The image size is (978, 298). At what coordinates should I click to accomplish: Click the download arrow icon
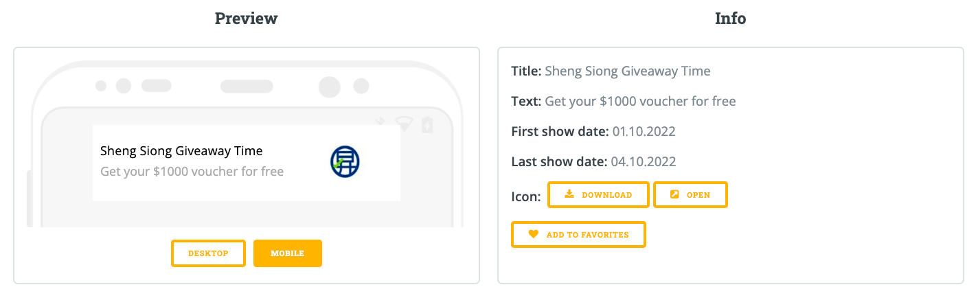pyautogui.click(x=569, y=194)
